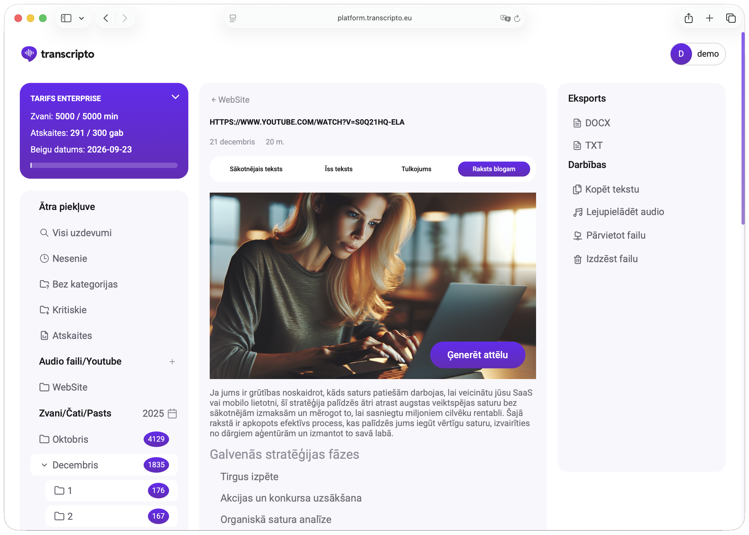
Task: Click the Pārvietot failu move icon
Action: pos(577,236)
